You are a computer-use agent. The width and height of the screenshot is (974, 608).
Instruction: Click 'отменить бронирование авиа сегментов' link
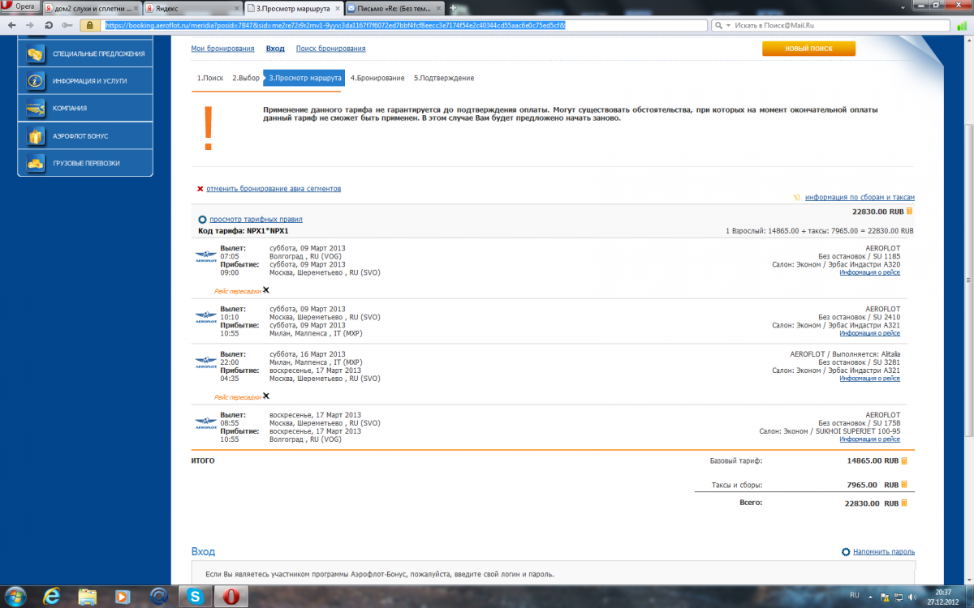pyautogui.click(x=274, y=188)
